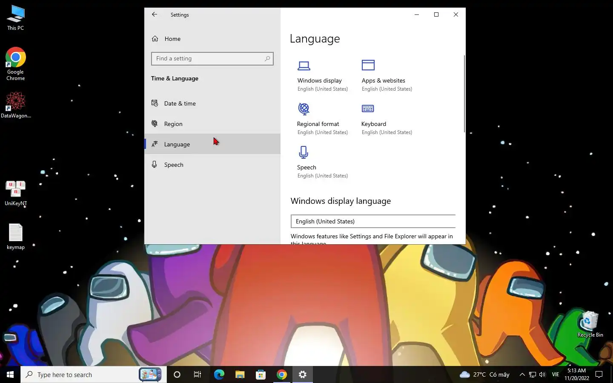Maximize the Settings window
Viewport: 613px width, 383px height.
coord(436,14)
